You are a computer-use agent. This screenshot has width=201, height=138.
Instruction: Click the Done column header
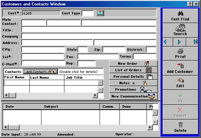(x=133, y=107)
